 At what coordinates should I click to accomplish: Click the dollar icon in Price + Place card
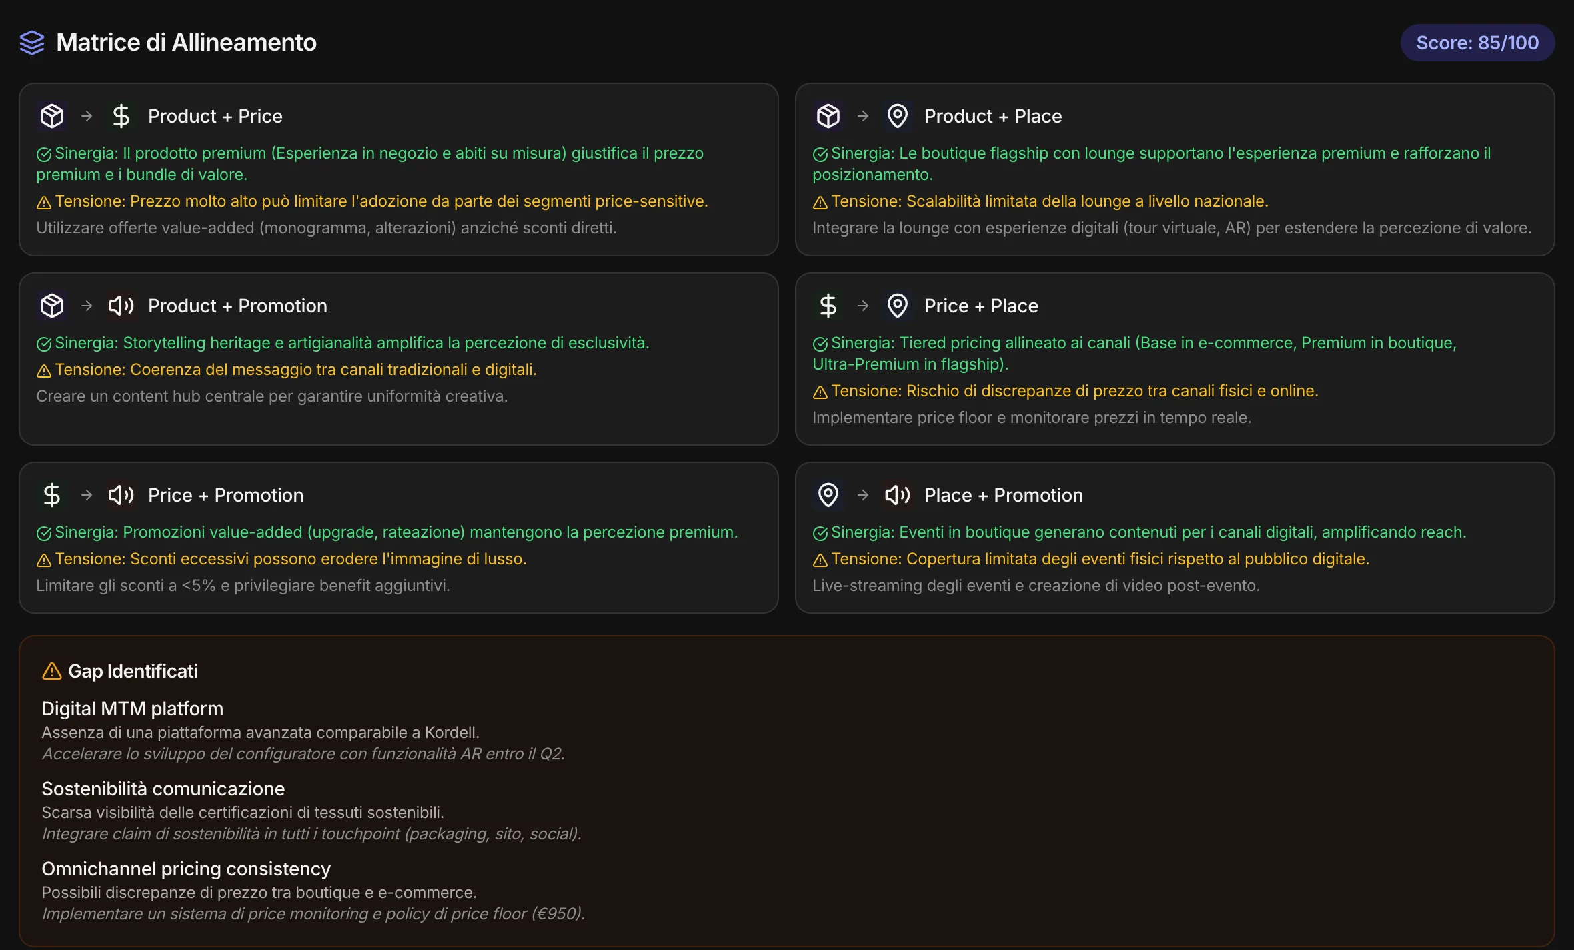coord(828,306)
